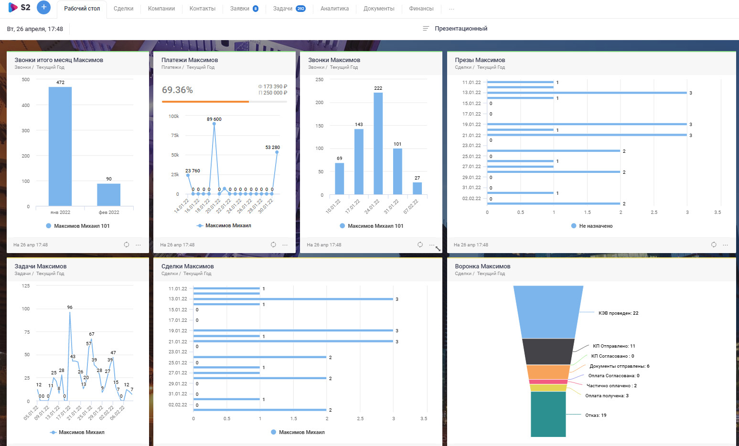
Task: Open the Презентационный dashboard selector
Action: click(455, 29)
